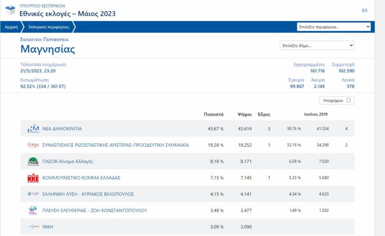
Task: Click the ΠΑΣΟΚ party logo icon
Action: tap(33, 162)
